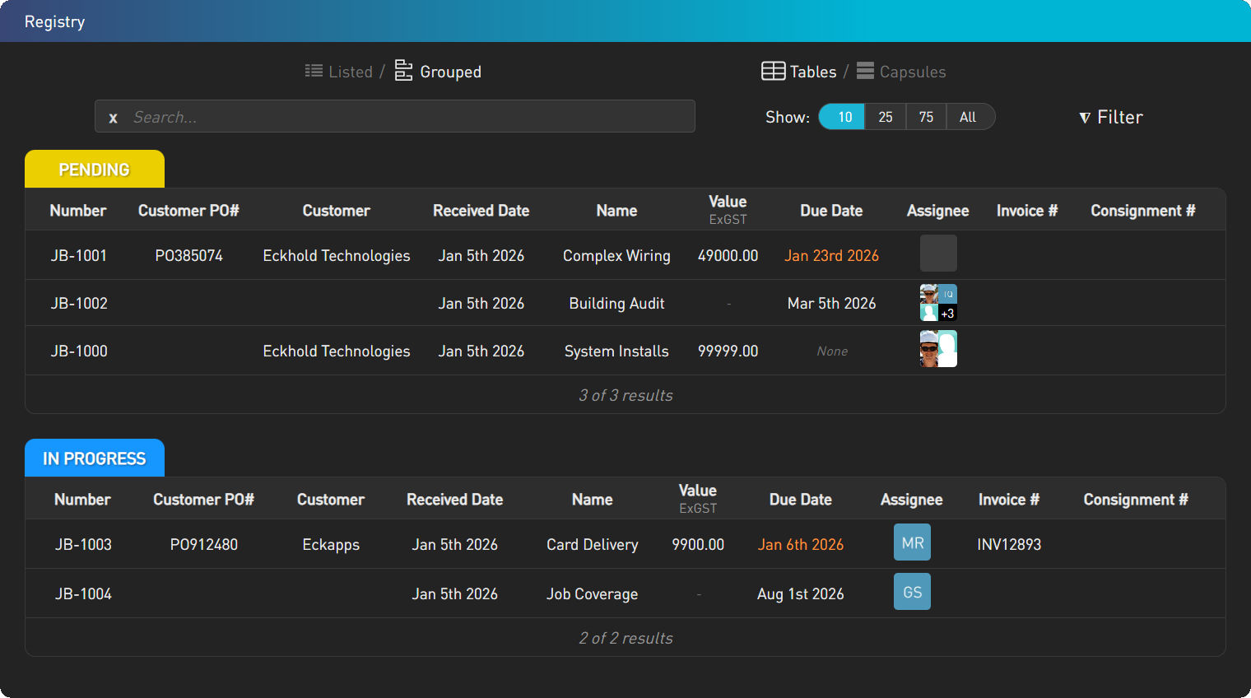Open job JB-1001 row
The width and height of the screenshot is (1251, 698).
79,256
